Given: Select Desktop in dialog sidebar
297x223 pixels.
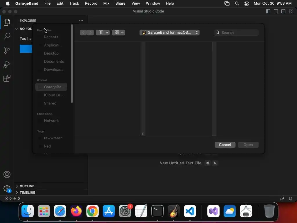Looking at the screenshot, I should click(x=51, y=53).
